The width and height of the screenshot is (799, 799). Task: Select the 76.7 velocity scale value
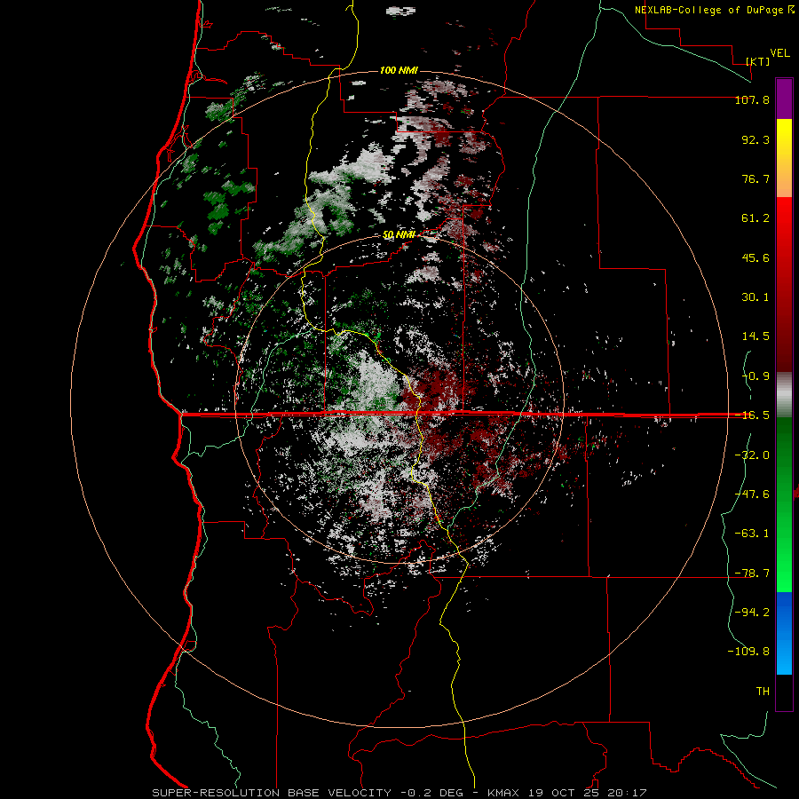point(755,178)
